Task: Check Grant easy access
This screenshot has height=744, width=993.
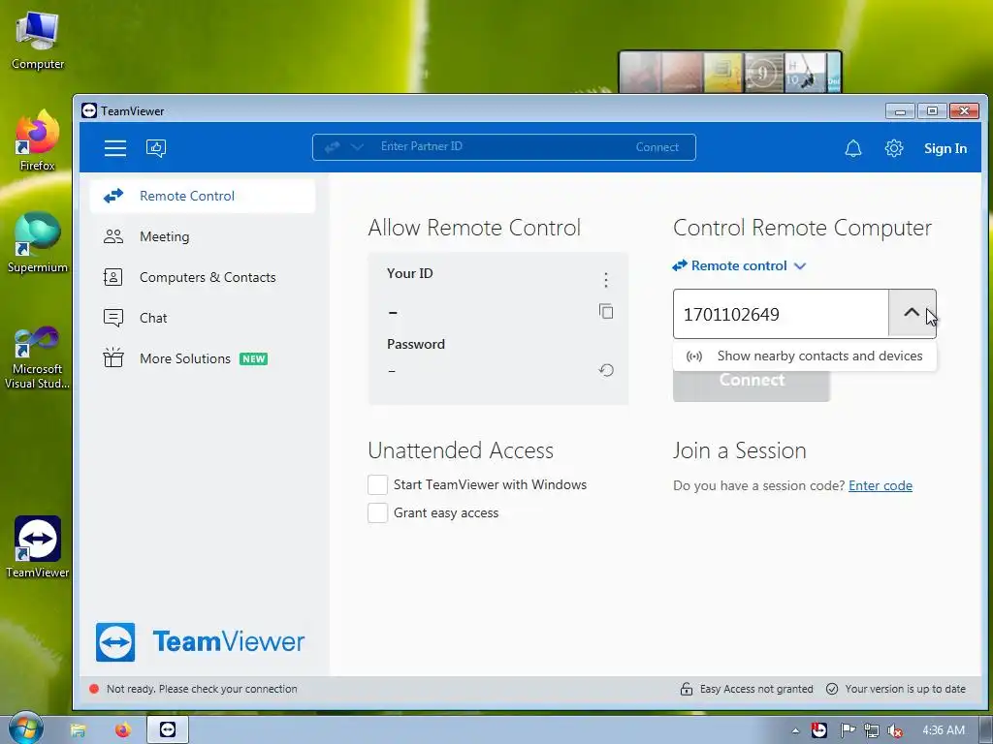Action: pos(377,512)
